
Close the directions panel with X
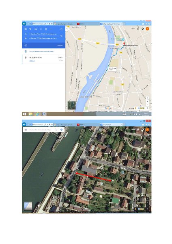(x=62, y=29)
